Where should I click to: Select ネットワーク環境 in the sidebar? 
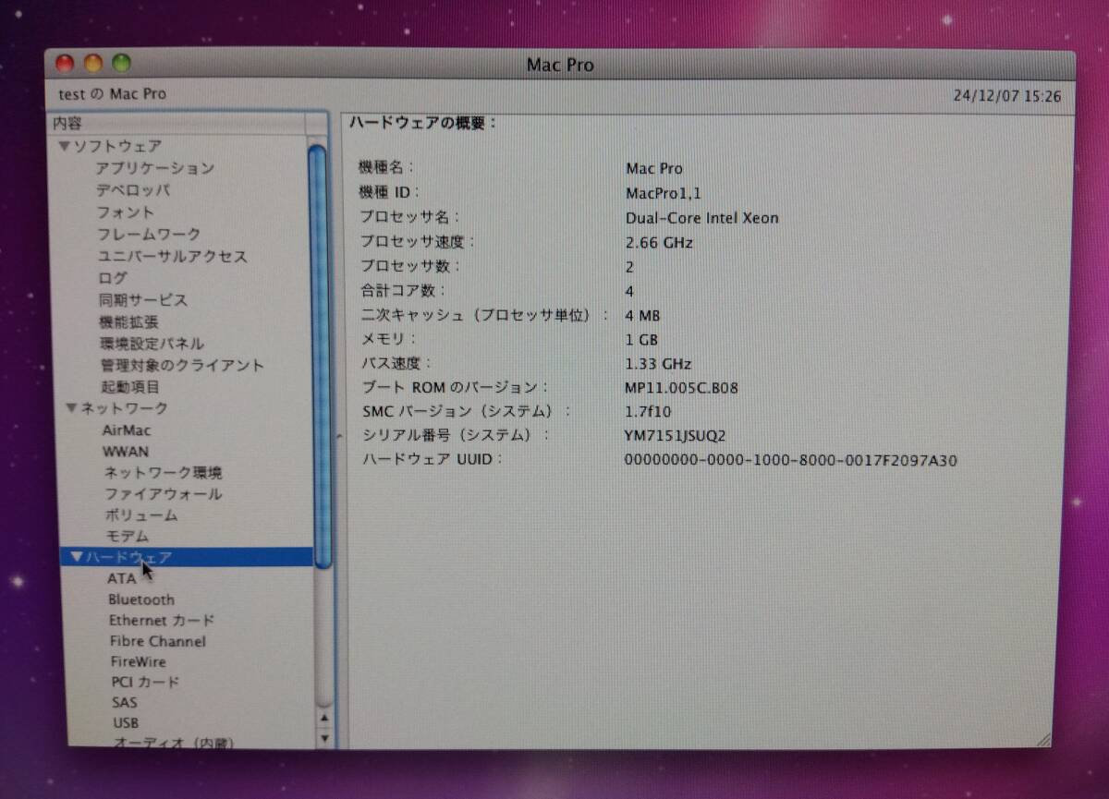click(163, 473)
